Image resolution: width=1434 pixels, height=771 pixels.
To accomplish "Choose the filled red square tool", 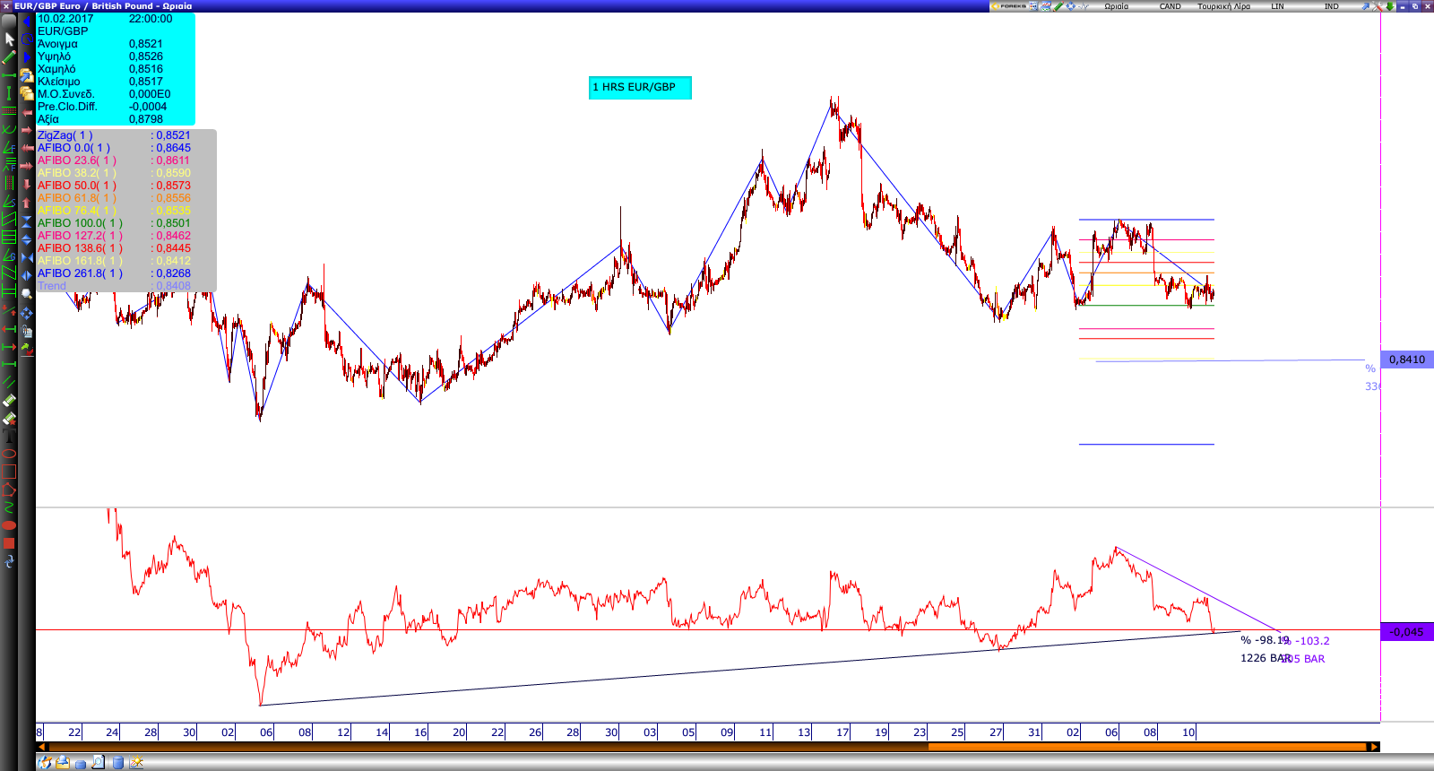I will 9,543.
